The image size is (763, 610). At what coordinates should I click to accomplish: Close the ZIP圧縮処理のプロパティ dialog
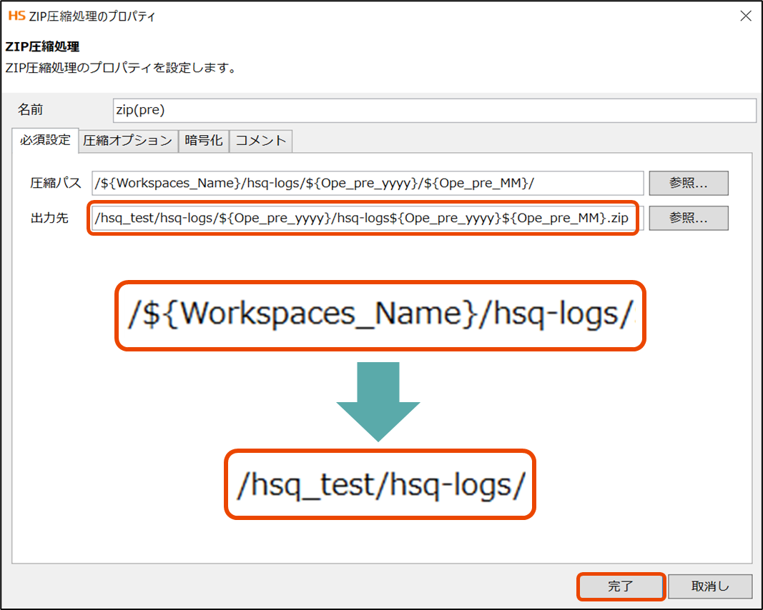point(746,16)
